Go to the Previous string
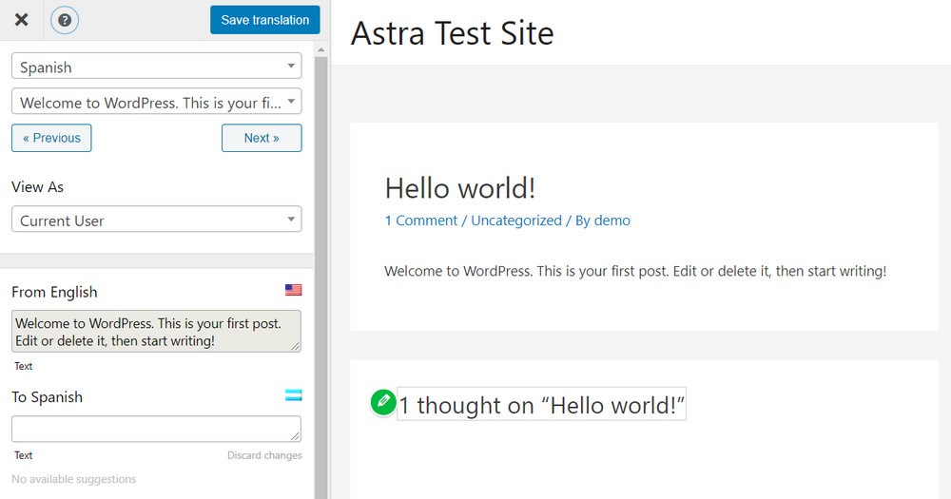The width and height of the screenshot is (951, 499). (x=51, y=138)
